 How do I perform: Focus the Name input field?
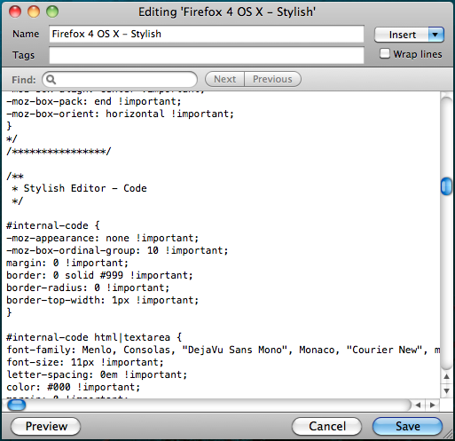click(207, 34)
